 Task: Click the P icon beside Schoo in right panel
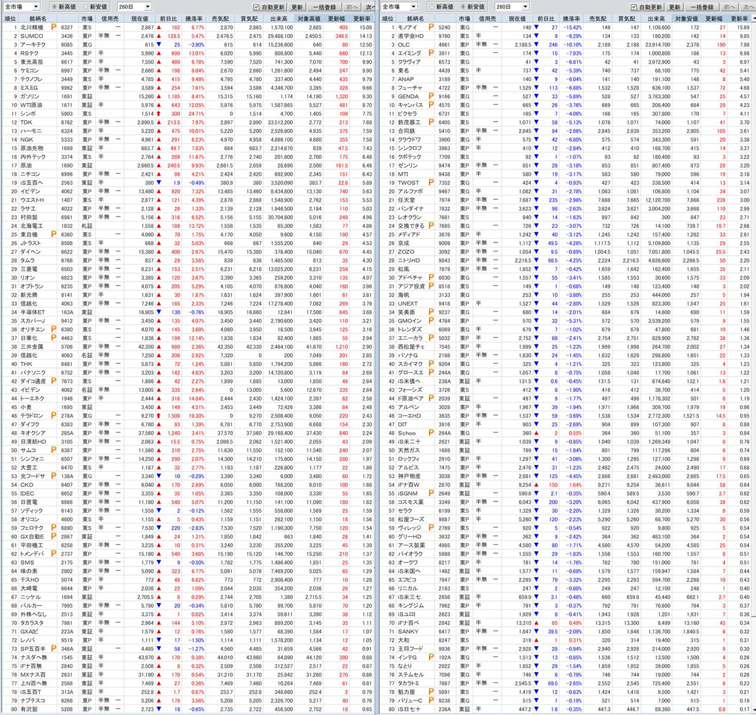(431, 433)
